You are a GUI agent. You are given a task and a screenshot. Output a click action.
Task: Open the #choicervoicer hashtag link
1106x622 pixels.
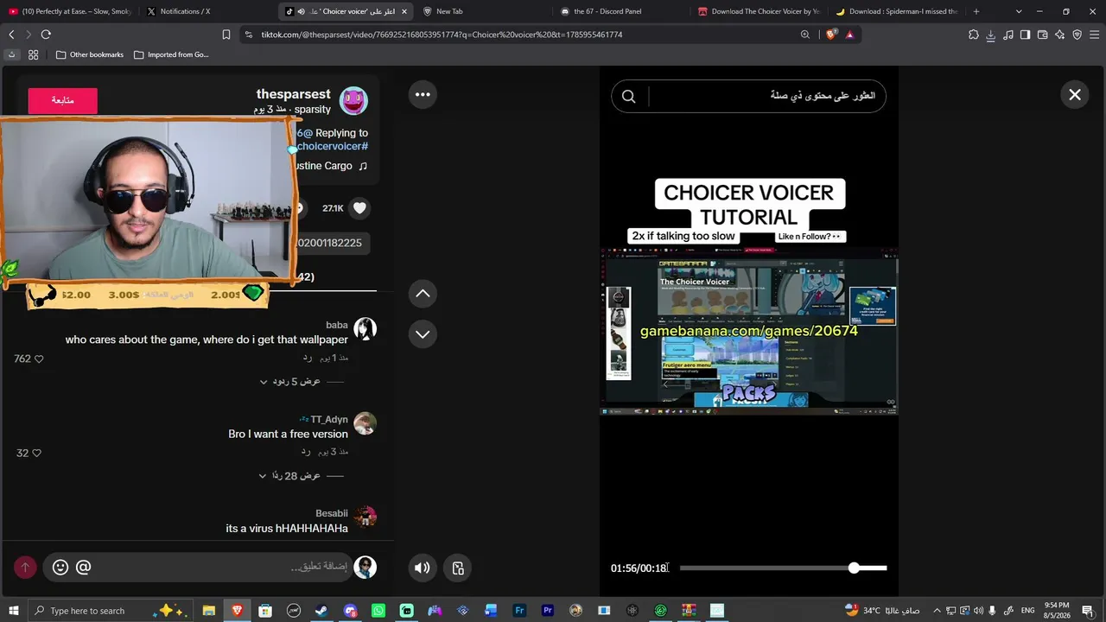pos(333,146)
